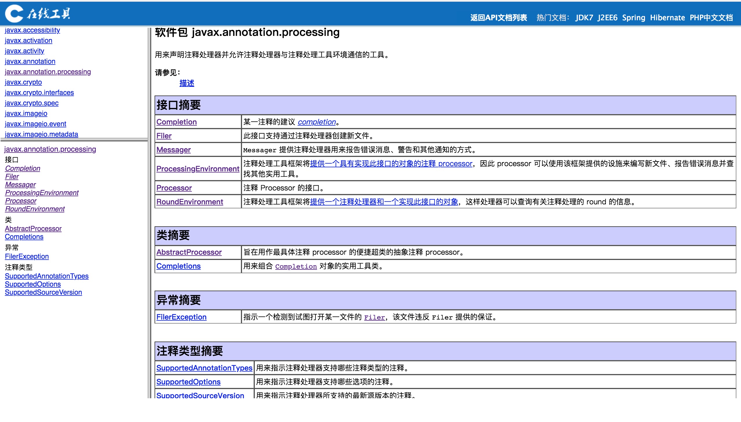741x422 pixels.
Task: Click the 软件包 javax.annotation.processing page title
Action: (x=247, y=32)
